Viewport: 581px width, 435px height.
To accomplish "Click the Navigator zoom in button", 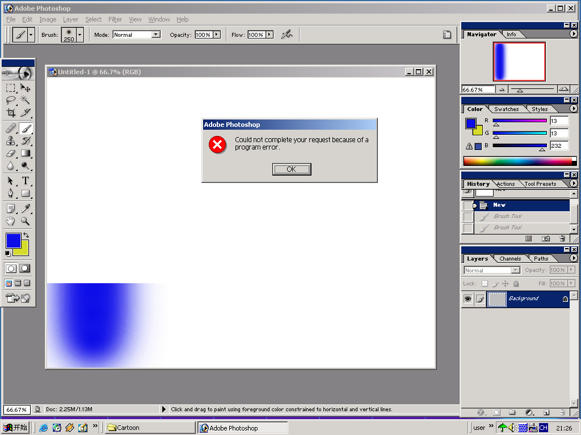I will (563, 89).
